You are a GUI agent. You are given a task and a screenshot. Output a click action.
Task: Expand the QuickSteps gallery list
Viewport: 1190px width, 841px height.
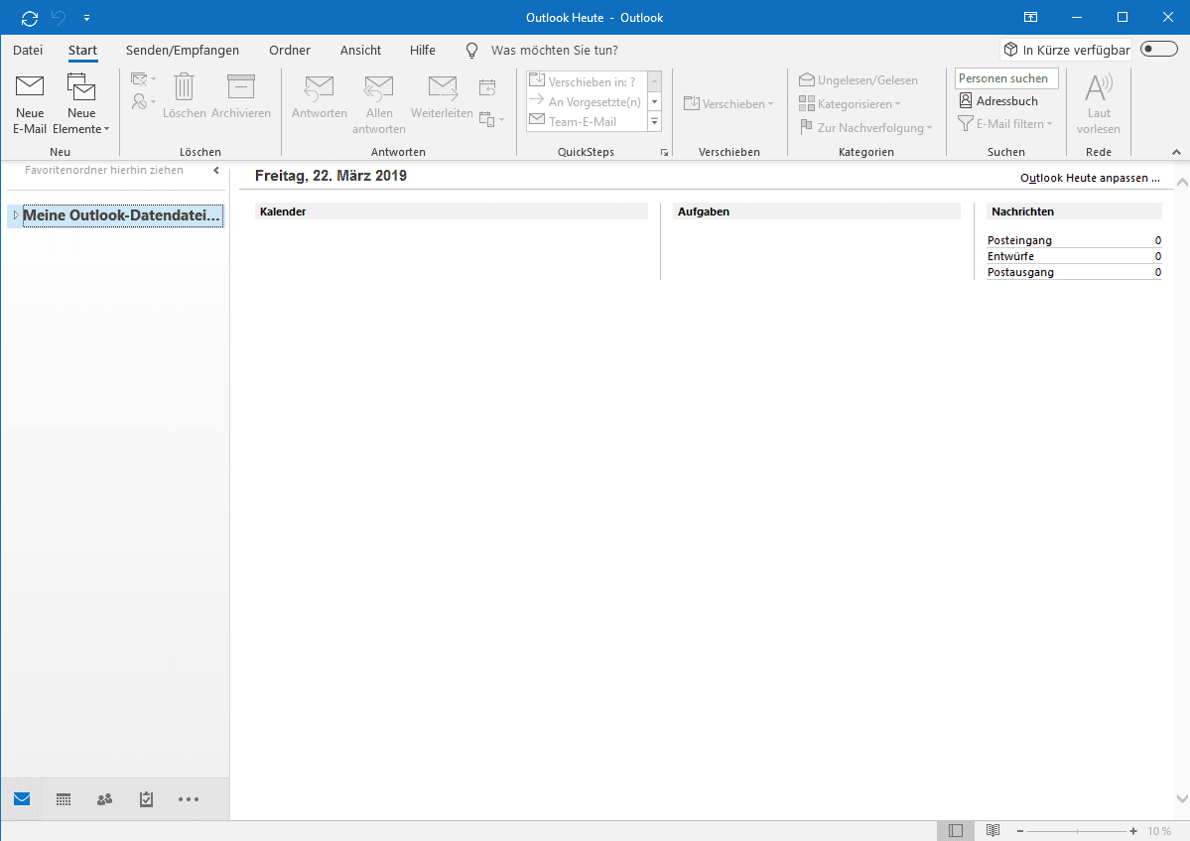point(654,121)
